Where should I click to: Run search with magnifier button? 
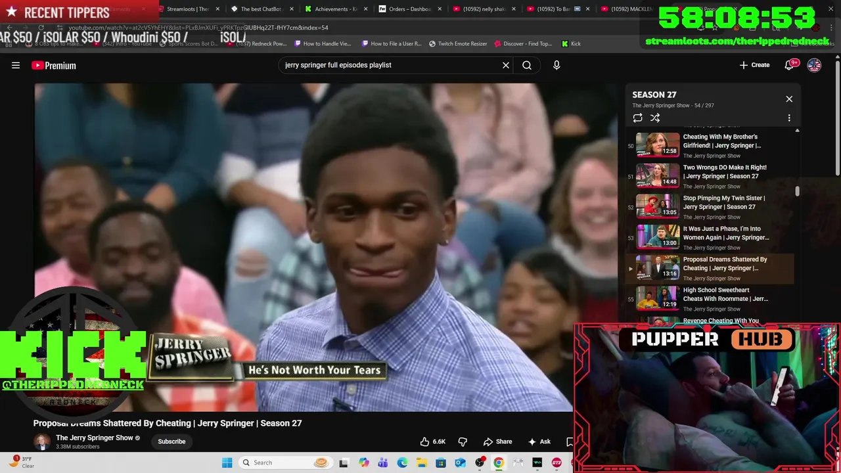(x=527, y=65)
